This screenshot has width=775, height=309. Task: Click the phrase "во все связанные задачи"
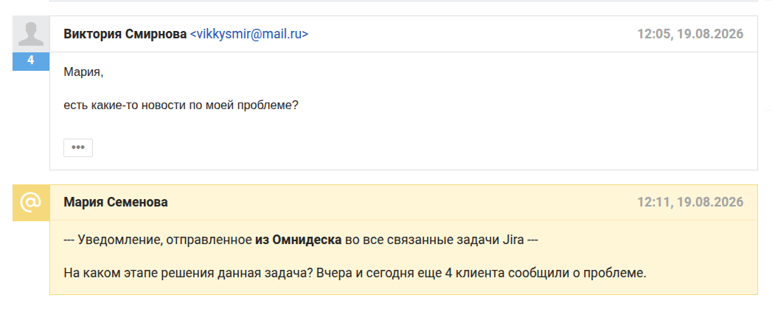pyautogui.click(x=422, y=240)
